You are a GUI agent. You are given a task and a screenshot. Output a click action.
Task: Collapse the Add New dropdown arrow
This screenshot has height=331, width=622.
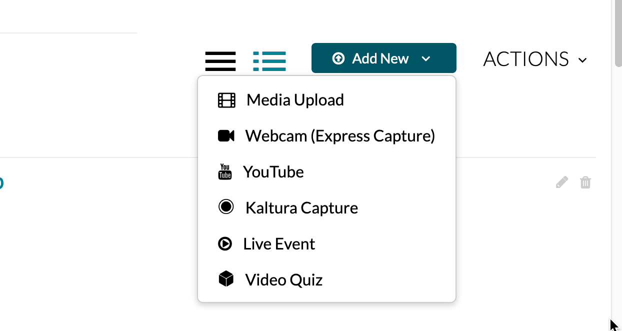[426, 59]
